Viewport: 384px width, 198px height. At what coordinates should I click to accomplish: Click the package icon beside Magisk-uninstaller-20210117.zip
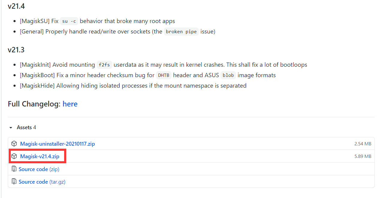[14, 144]
